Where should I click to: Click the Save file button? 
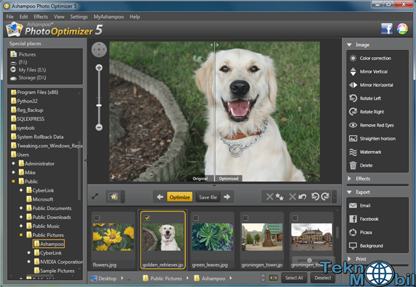[208, 197]
